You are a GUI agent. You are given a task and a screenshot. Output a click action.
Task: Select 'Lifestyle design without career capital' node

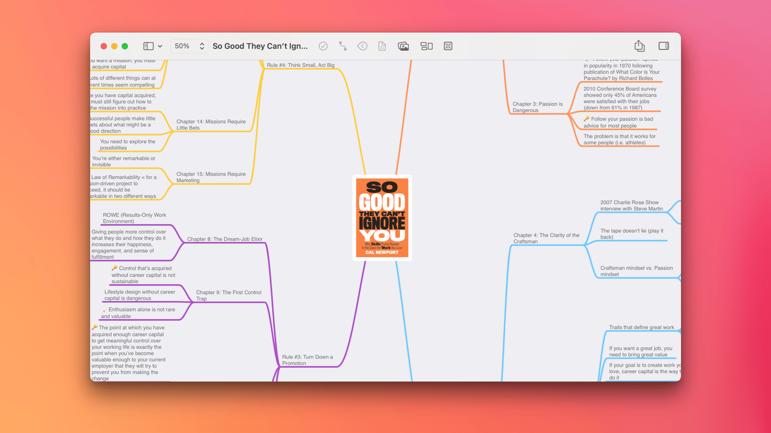(x=139, y=295)
